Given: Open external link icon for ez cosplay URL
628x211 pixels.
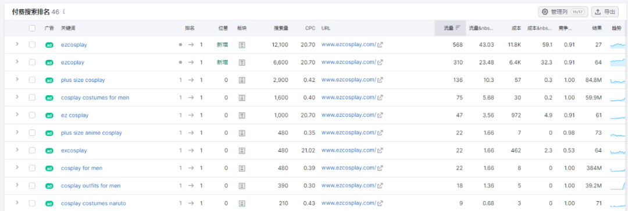Looking at the screenshot, I should (380, 115).
